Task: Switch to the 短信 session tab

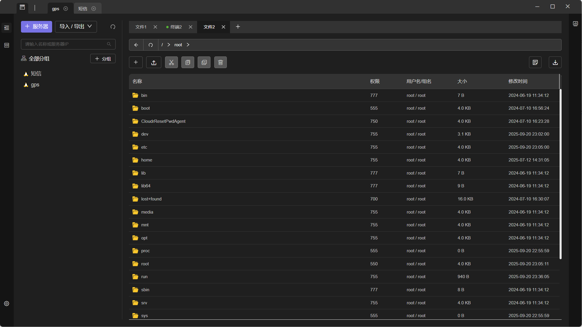Action: pyautogui.click(x=83, y=9)
